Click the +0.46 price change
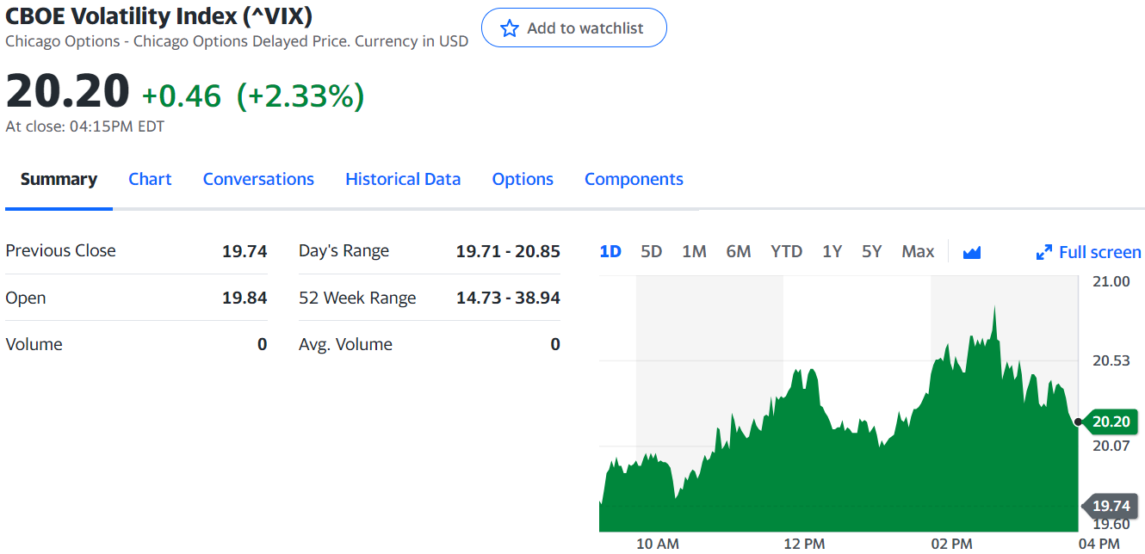Image resolution: width=1145 pixels, height=554 pixels. (x=181, y=95)
